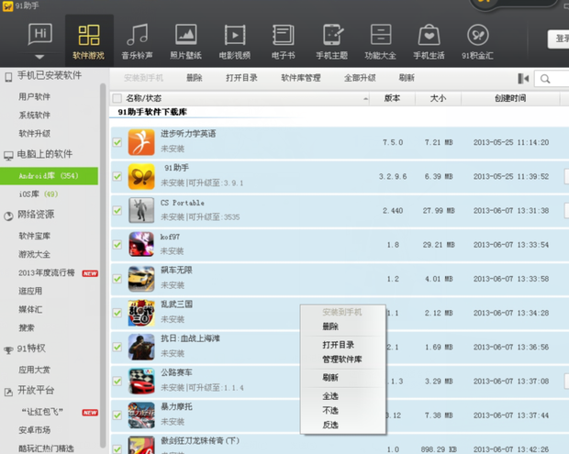Uncheck the 飙车无限 row checkbox

tap(117, 279)
